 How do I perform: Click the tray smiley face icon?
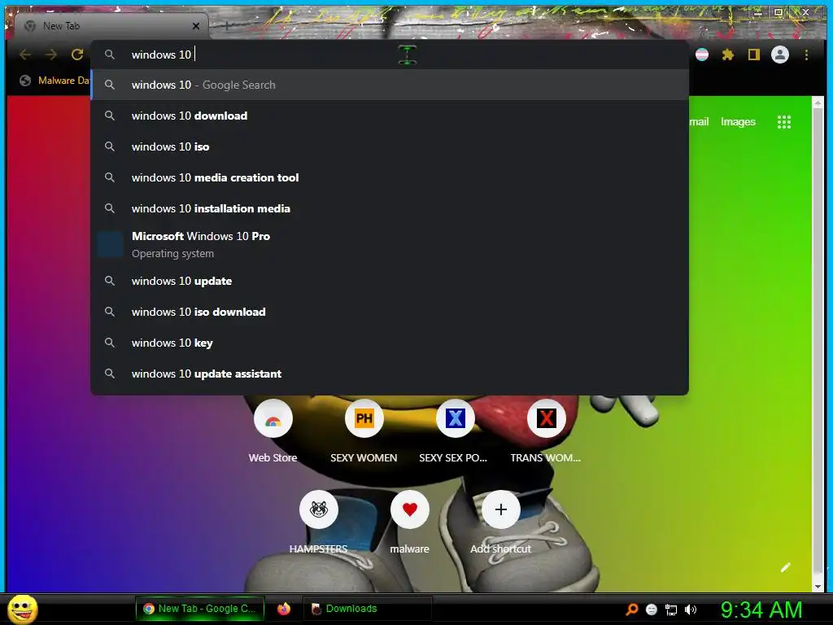[652, 610]
